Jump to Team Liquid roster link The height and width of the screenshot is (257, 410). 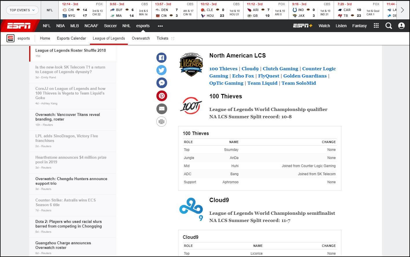pos(262,83)
